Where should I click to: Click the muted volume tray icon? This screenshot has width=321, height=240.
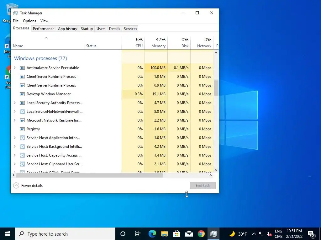[x=269, y=234]
